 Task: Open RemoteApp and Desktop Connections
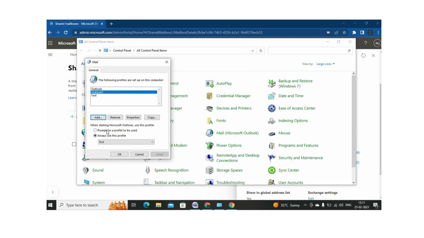pos(233,158)
